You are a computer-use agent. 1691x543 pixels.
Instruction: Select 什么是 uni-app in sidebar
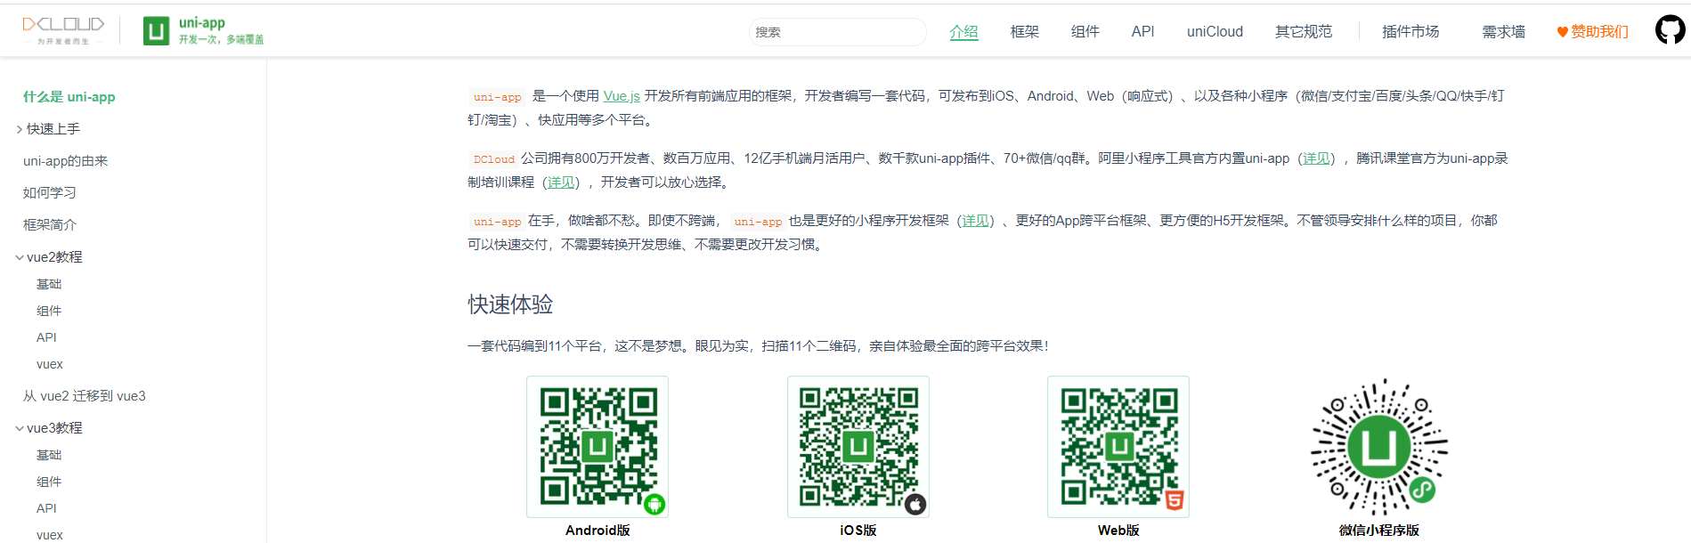[x=69, y=97]
